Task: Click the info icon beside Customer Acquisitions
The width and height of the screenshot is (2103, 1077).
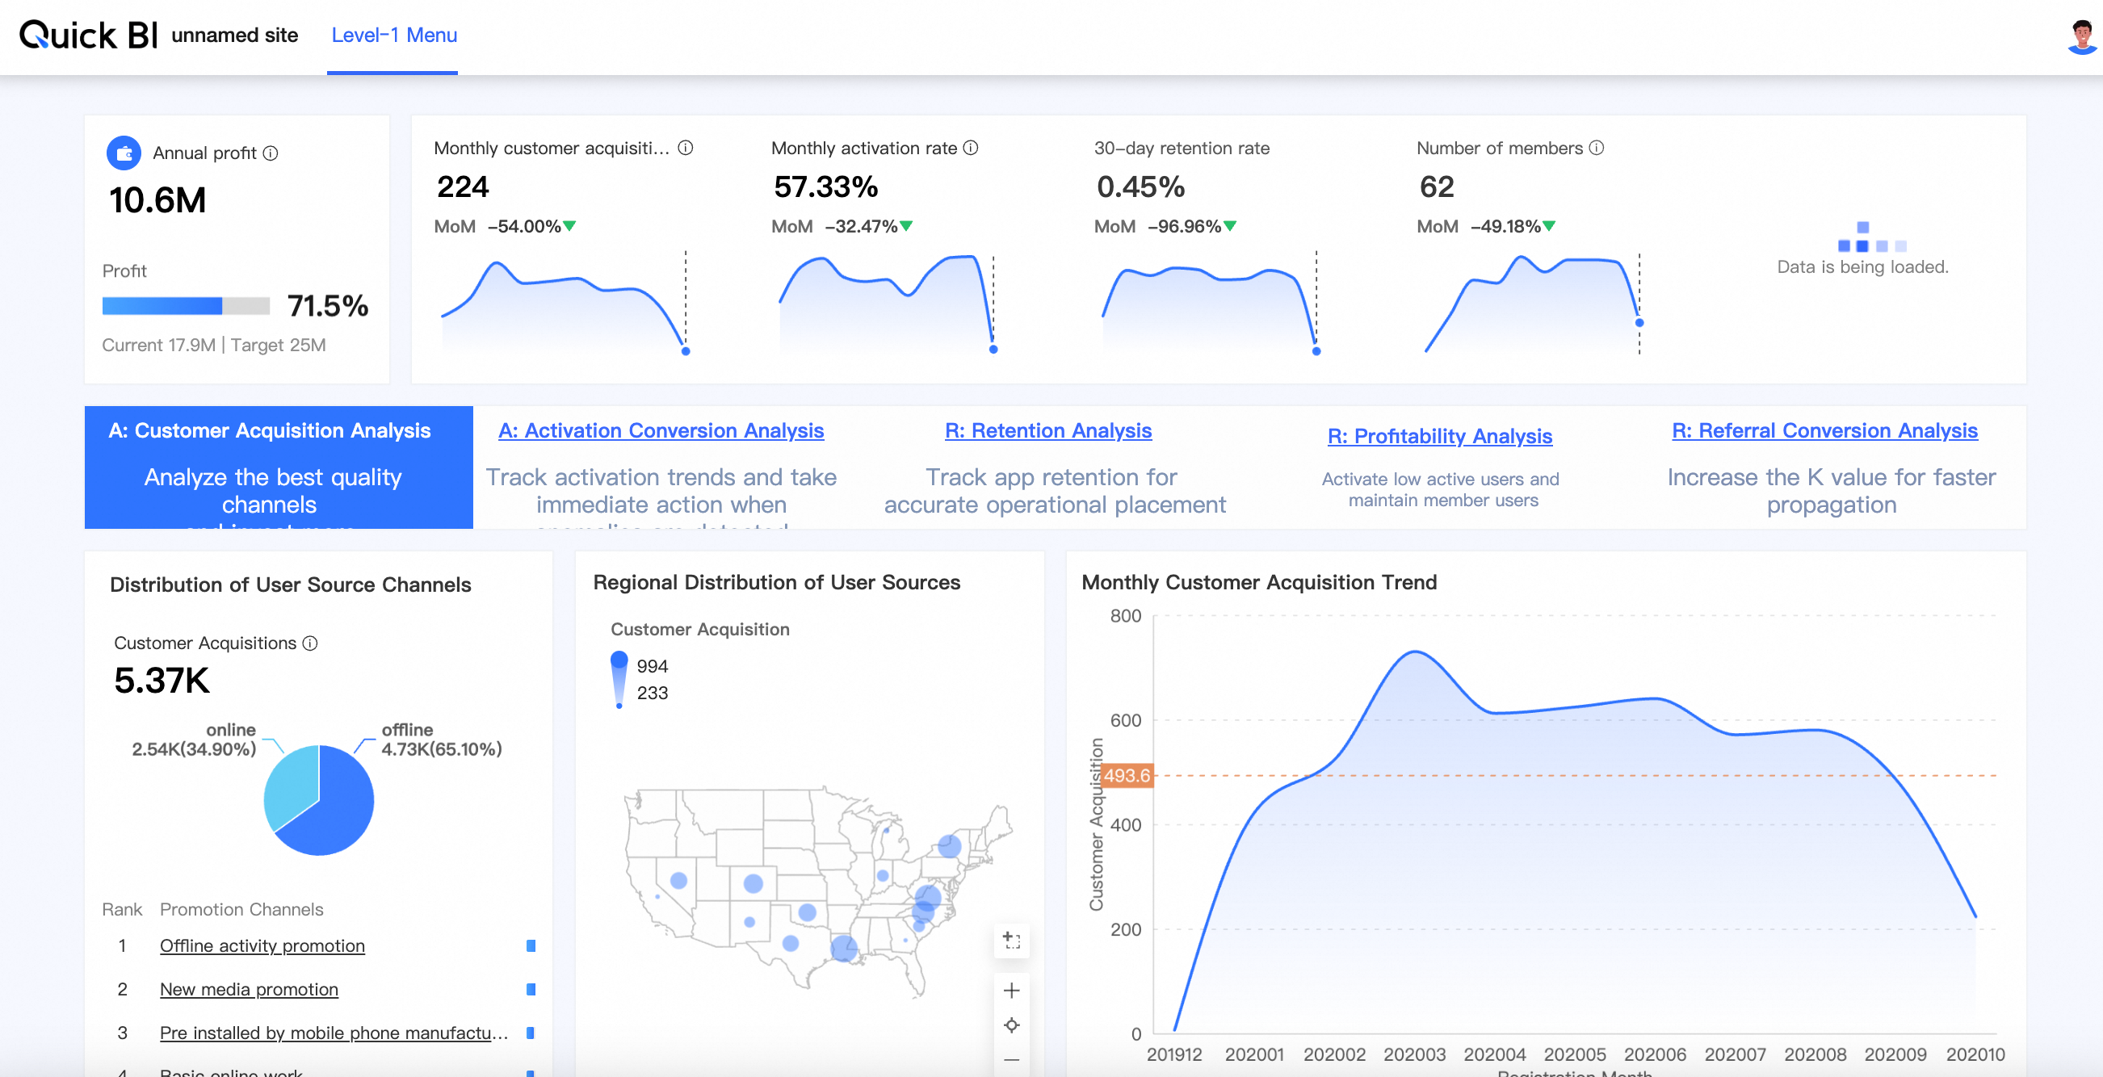Action: (x=310, y=643)
